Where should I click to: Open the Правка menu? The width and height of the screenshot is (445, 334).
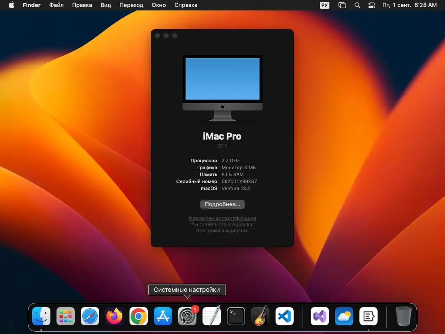[82, 5]
